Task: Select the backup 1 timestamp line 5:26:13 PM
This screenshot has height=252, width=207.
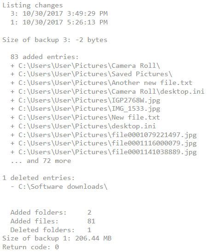Action: click(59, 22)
